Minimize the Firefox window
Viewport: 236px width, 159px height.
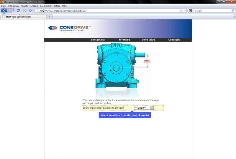219,2
